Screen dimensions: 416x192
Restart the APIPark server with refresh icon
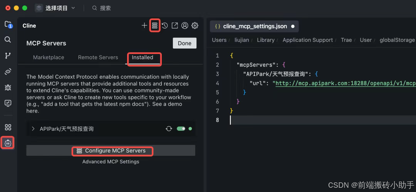[169, 129]
